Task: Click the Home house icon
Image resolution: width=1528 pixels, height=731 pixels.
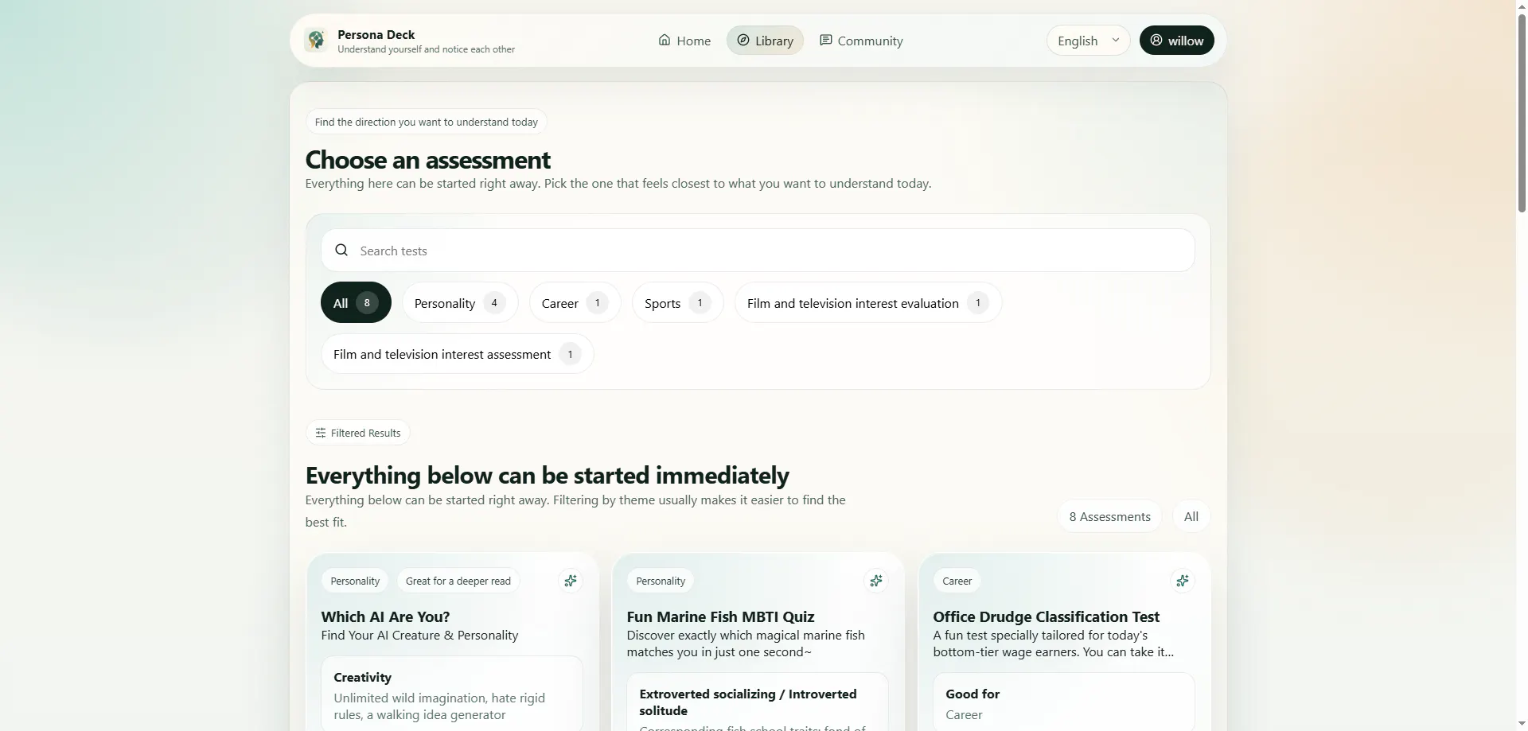Action: coord(665,40)
